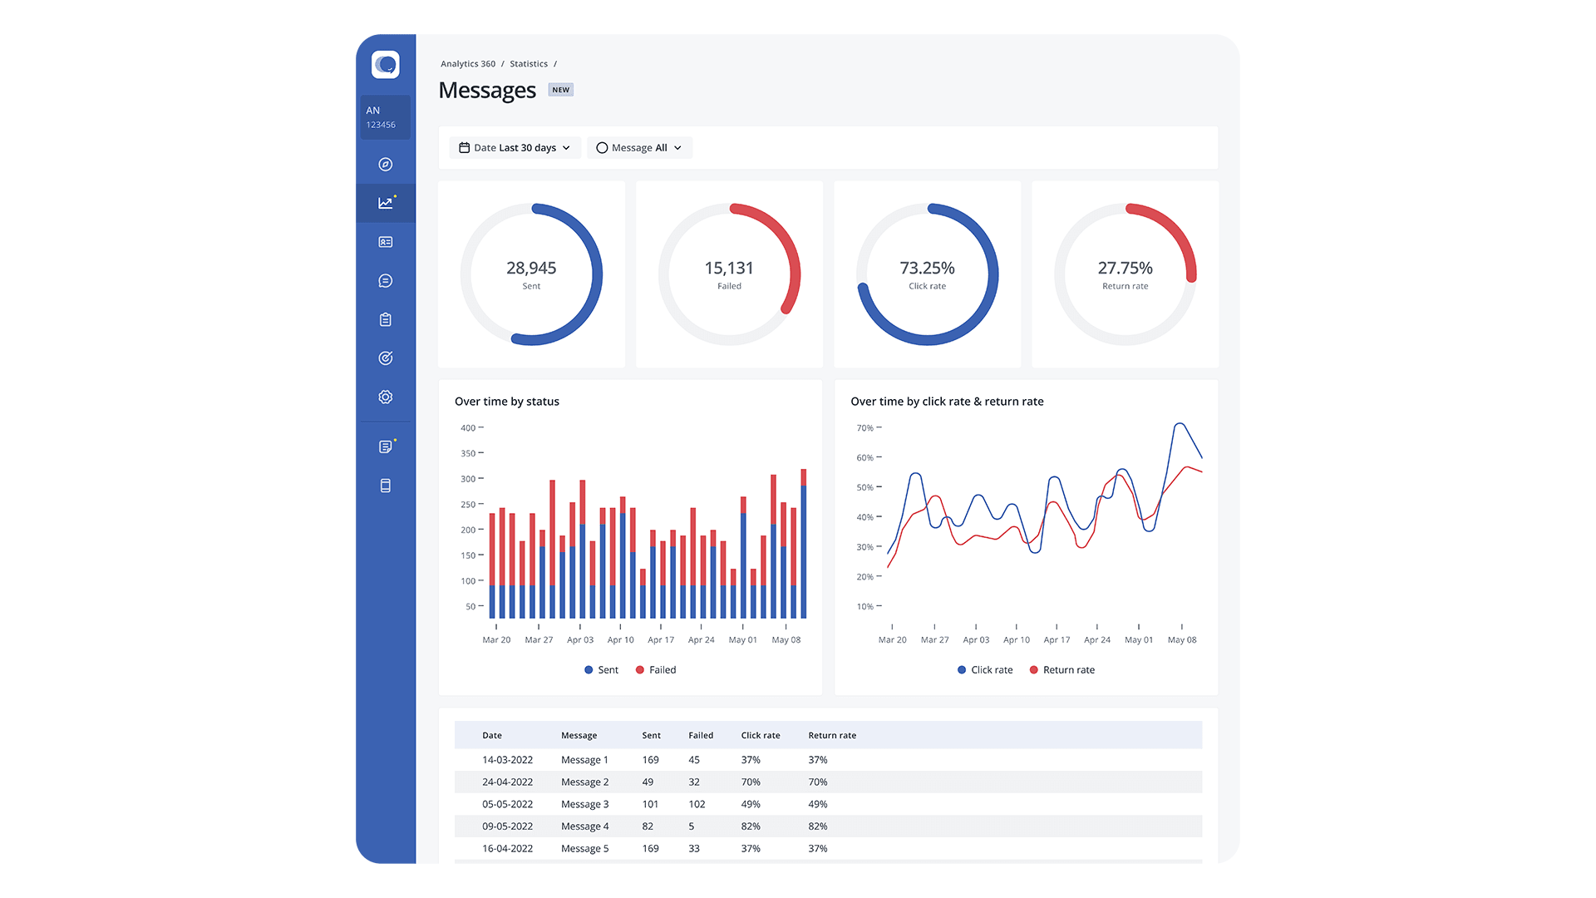
Task: Open the target goals sidebar icon
Action: point(386,358)
